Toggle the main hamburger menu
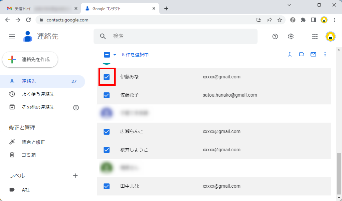This screenshot has width=342, height=201. 12,37
